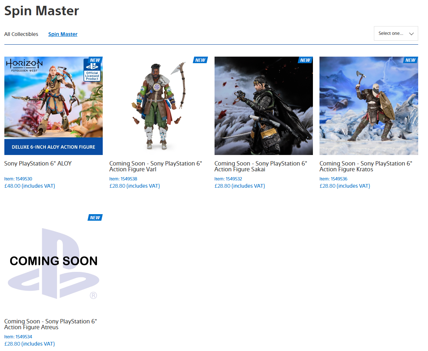Open Sony PlayStation 6" ALOY title link

(x=38, y=164)
